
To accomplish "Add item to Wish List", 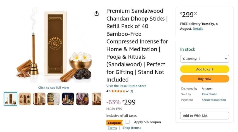I will 204,116.
